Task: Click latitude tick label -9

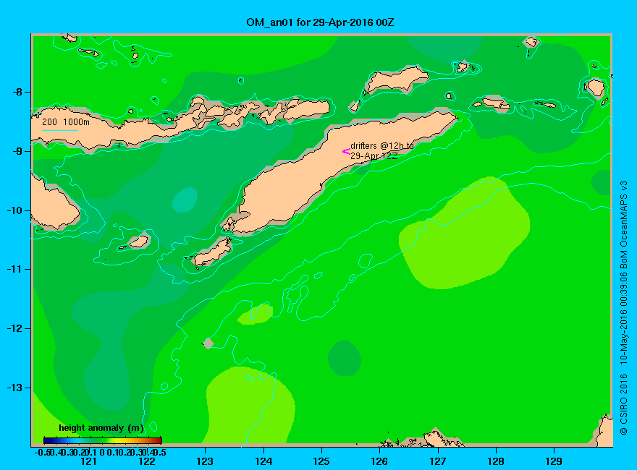Action: 17,151
